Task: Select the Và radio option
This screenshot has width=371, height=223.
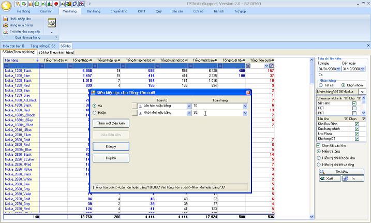Action: 95,106
